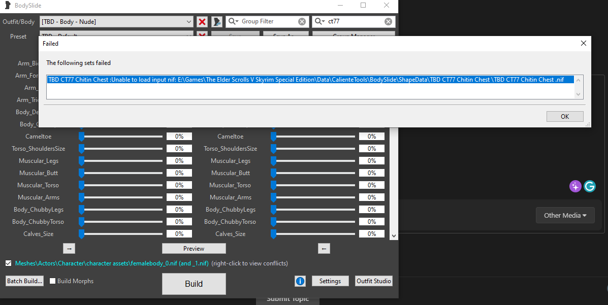Click high weight Body_ChubbyTorso slider handle
Viewport: 608px width, 305px height.
point(273,222)
